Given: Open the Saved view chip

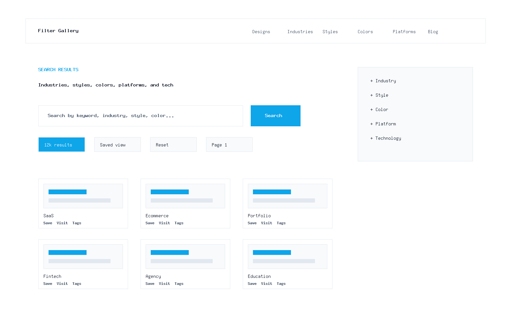Looking at the screenshot, I should (x=118, y=145).
